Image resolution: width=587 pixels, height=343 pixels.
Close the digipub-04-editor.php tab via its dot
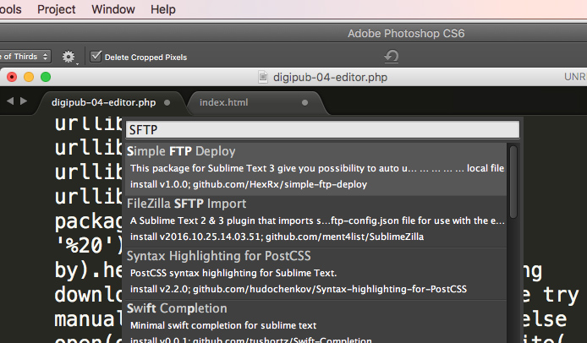(x=167, y=102)
